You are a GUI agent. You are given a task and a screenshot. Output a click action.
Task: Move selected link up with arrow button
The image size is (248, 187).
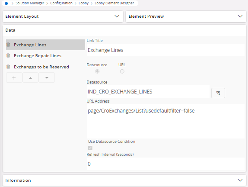click(30, 77)
